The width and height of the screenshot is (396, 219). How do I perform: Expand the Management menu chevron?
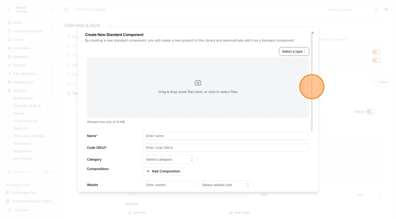pos(52,82)
